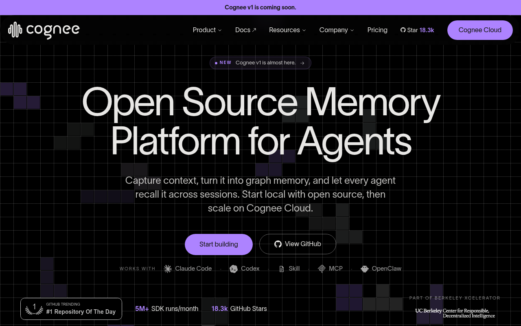The height and width of the screenshot is (326, 521).
Task: Click the cognee wordmark in the header
Action: click(53, 31)
